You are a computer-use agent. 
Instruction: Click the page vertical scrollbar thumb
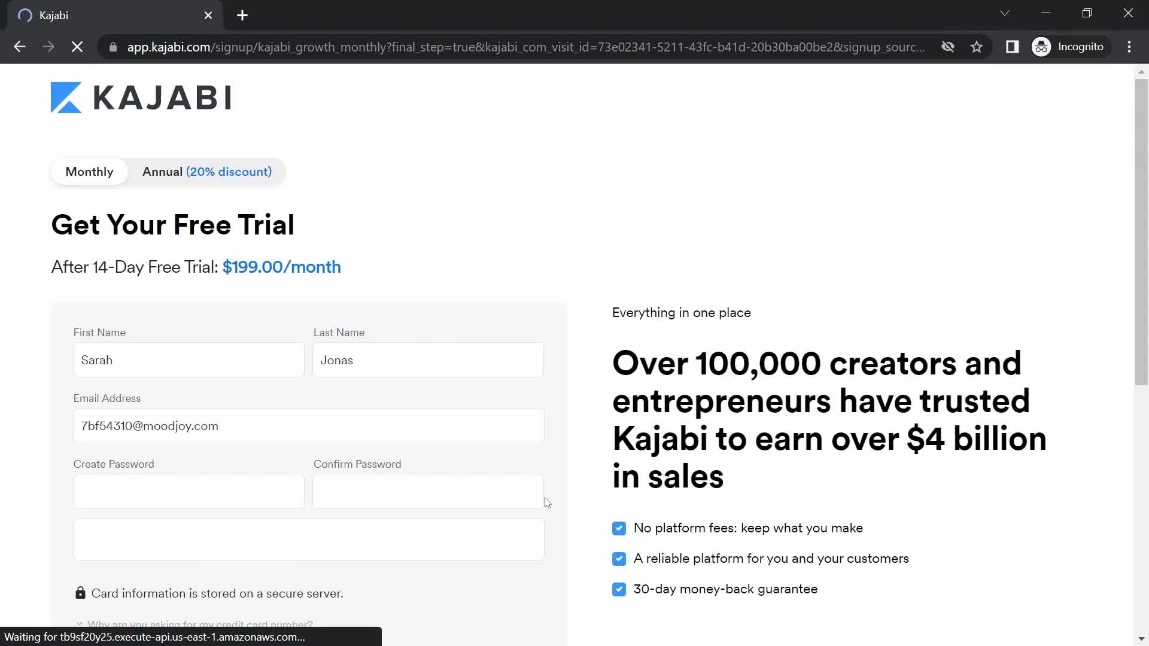click(1141, 232)
